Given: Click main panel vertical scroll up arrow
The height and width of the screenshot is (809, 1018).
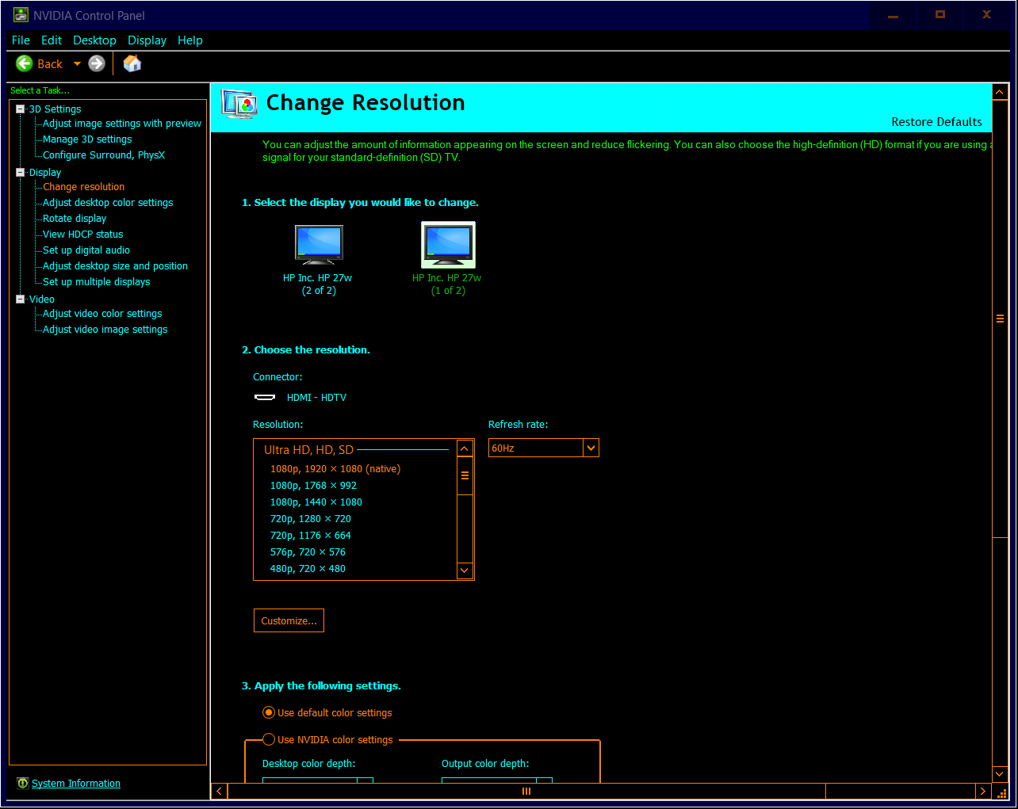Looking at the screenshot, I should 1000,93.
